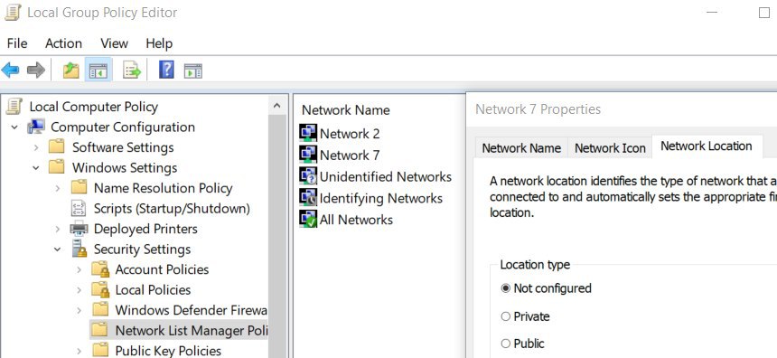Click the Unidentified Networks icon
Screen dimensions: 777x358
[x=308, y=176]
